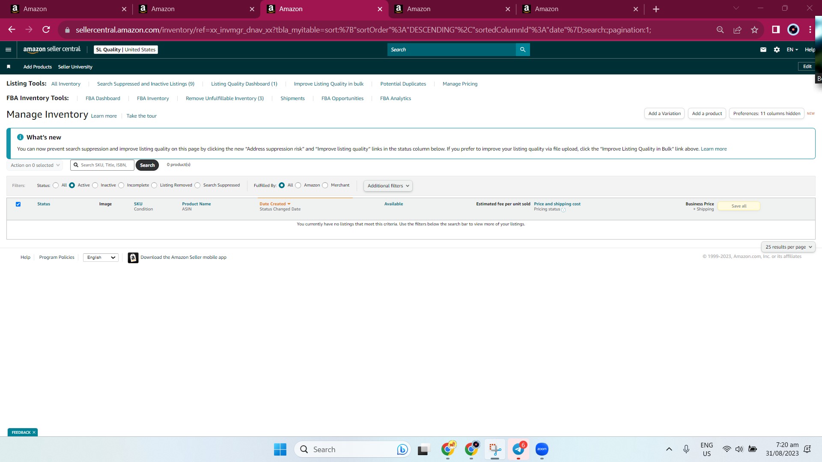Screen dimensions: 822x462
Task: Select Fulfilled By Merchant radio button
Action: pyautogui.click(x=325, y=186)
